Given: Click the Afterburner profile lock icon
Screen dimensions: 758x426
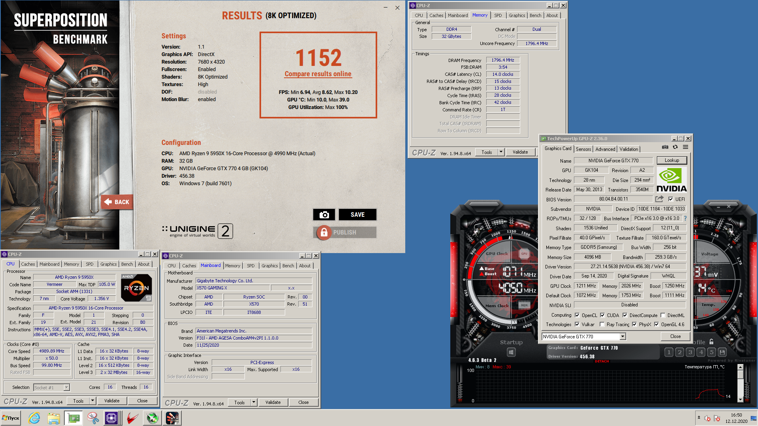Looking at the screenshot, I should pos(711,342).
